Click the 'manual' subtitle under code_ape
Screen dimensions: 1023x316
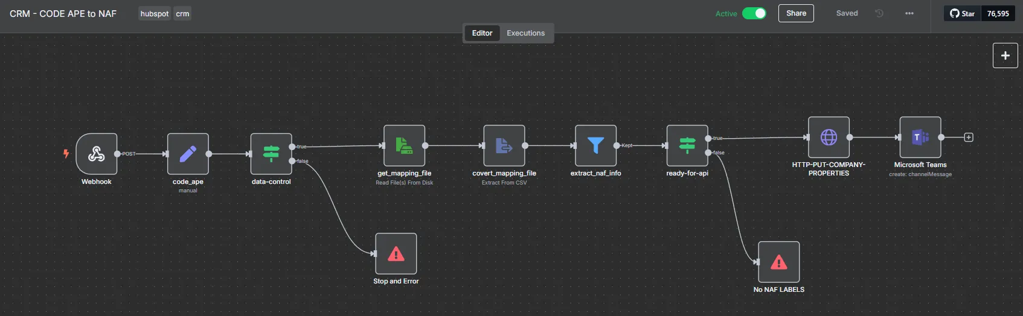(188, 191)
